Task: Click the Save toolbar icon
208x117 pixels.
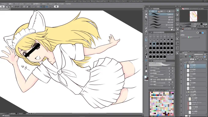Action: (12, 6)
